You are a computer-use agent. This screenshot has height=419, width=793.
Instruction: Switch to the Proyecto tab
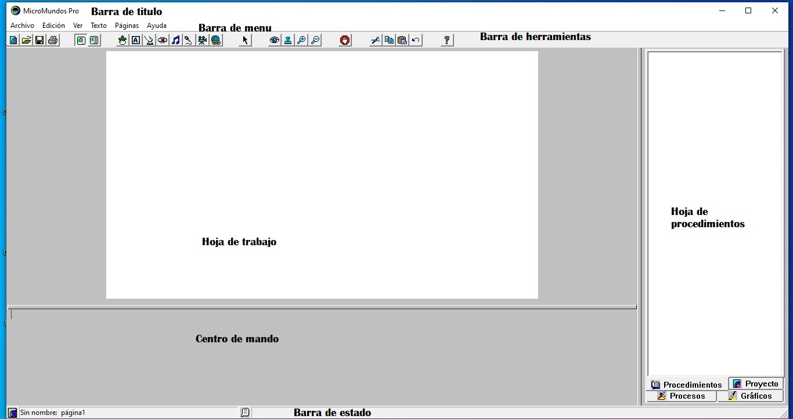[756, 384]
